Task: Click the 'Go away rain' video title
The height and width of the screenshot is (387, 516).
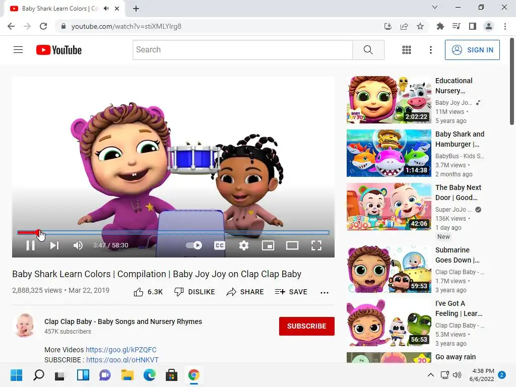Action: (456, 357)
